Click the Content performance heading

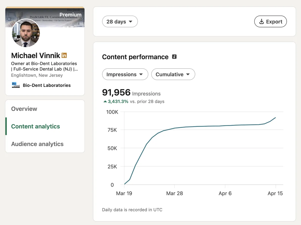click(135, 57)
